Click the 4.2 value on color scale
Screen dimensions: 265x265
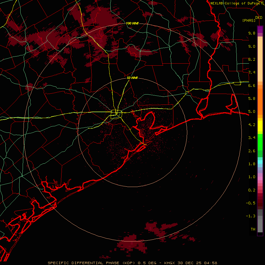tap(252, 125)
